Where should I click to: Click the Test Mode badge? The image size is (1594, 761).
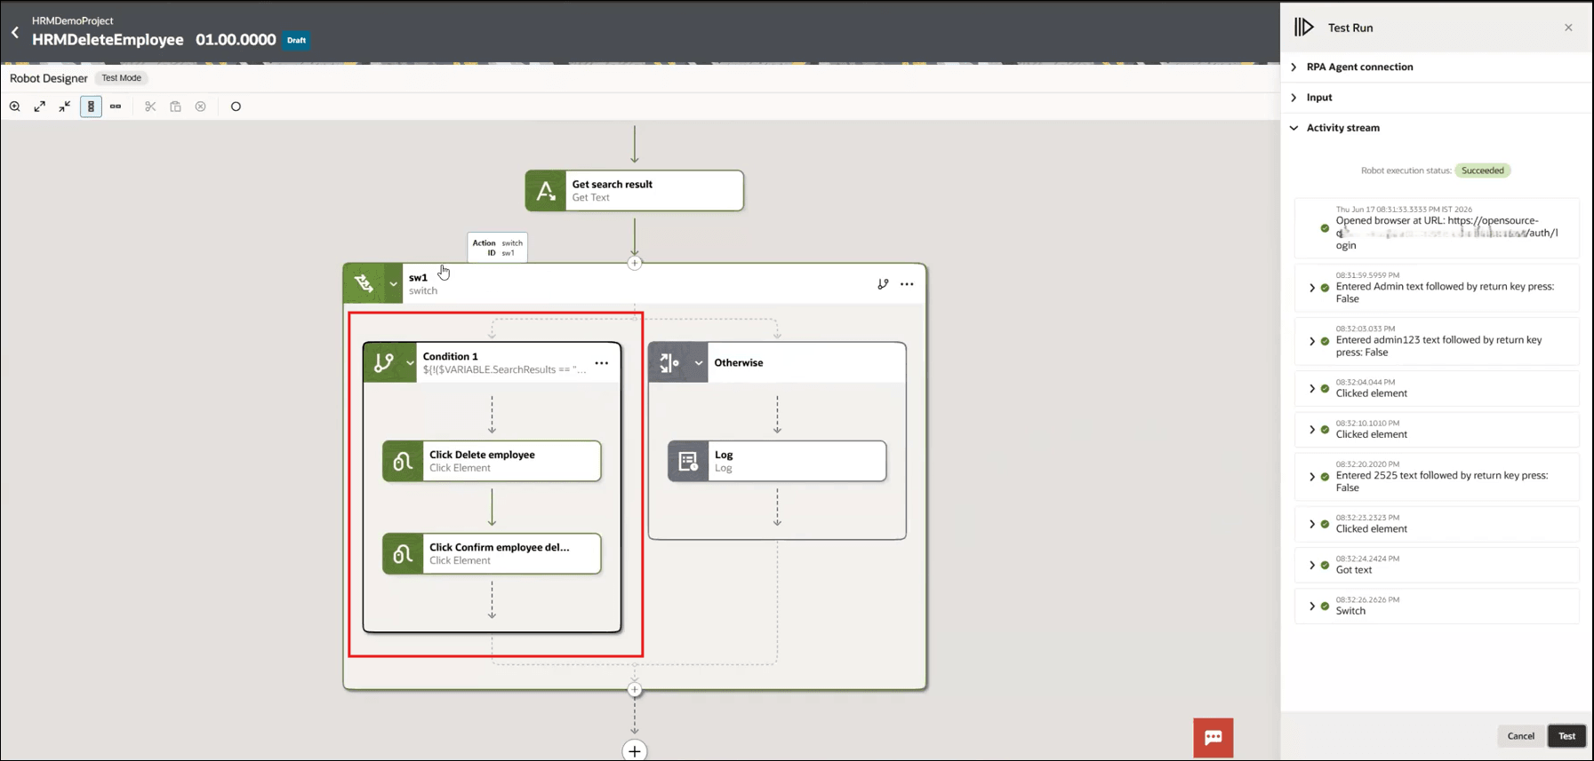(x=121, y=78)
